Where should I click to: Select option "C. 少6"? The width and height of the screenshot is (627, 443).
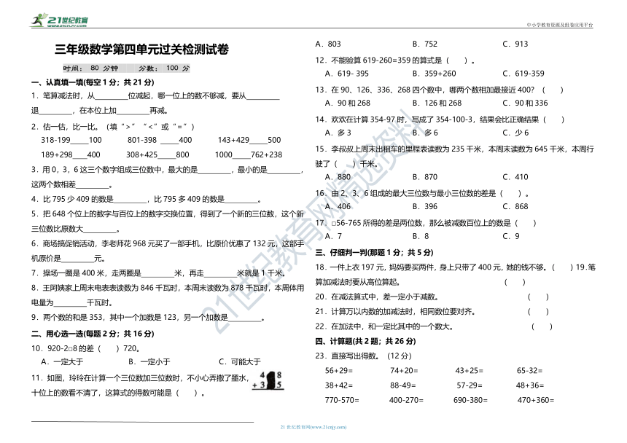click(516, 133)
